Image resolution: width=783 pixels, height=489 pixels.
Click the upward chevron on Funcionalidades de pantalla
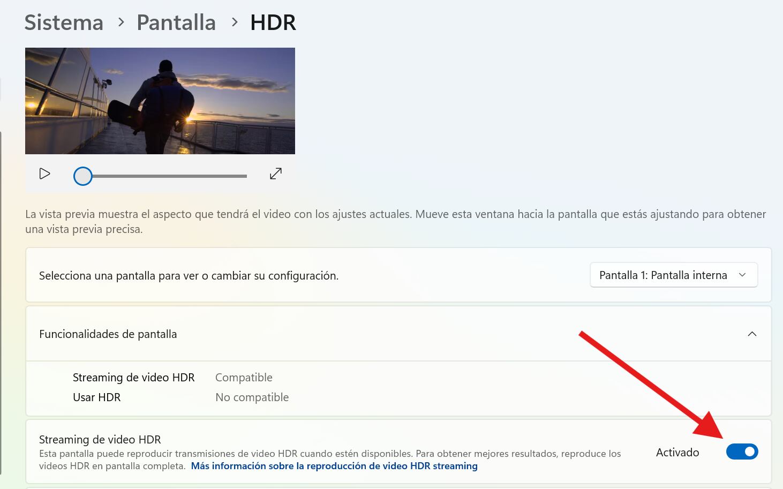[x=752, y=333]
